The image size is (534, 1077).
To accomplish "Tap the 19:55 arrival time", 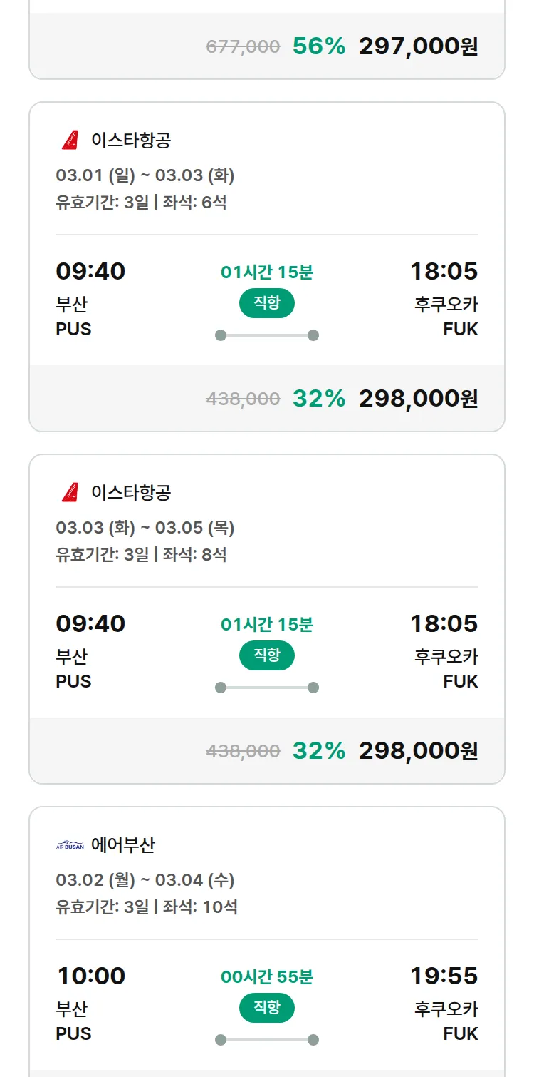I will [x=444, y=976].
